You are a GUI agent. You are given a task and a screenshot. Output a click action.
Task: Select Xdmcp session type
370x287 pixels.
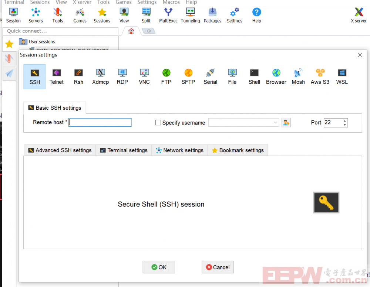101,76
